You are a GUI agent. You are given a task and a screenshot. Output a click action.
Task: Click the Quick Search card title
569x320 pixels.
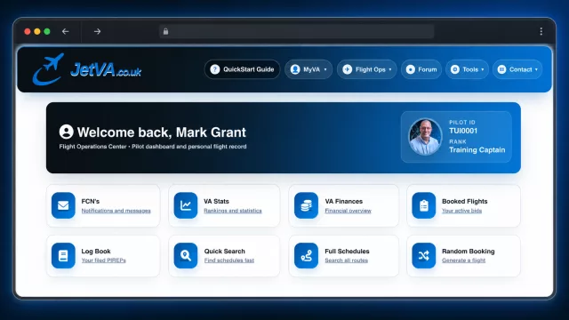[224, 251]
